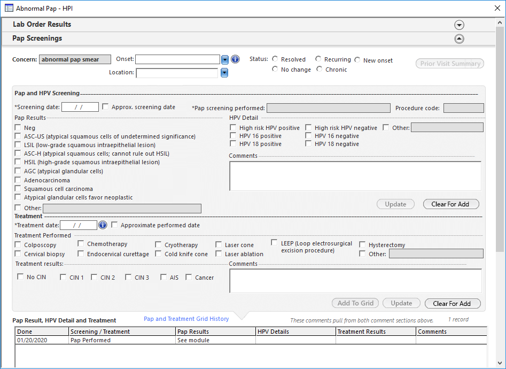Image resolution: width=506 pixels, height=369 pixels.
Task: Tick the Cervical biopsy checkbox
Action: point(18,253)
